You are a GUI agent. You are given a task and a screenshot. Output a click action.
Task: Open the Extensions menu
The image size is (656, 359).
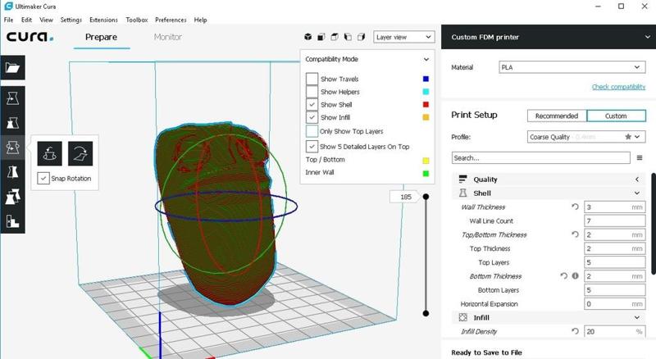103,20
